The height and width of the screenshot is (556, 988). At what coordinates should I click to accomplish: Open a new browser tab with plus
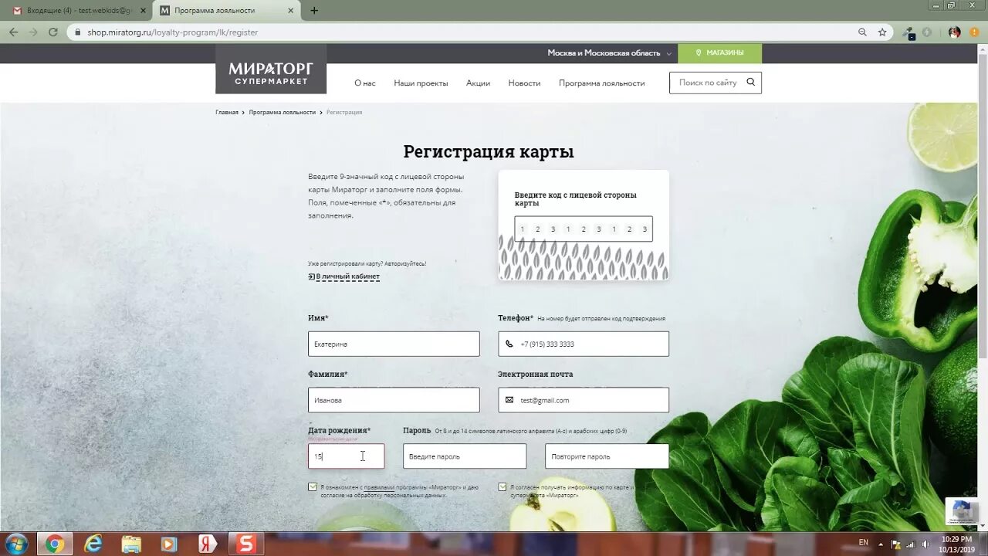pyautogui.click(x=313, y=11)
